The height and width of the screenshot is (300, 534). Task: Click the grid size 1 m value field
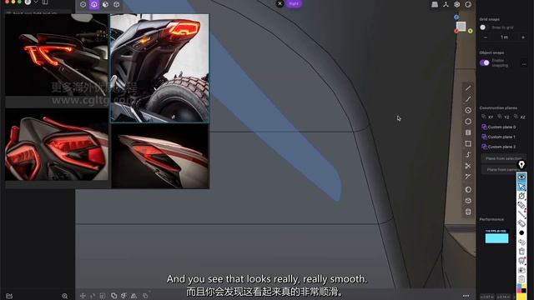tap(504, 37)
